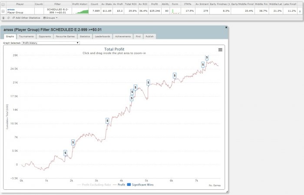Click the blue Significant Wins legend swatch
The image size is (304, 195).
129,185
